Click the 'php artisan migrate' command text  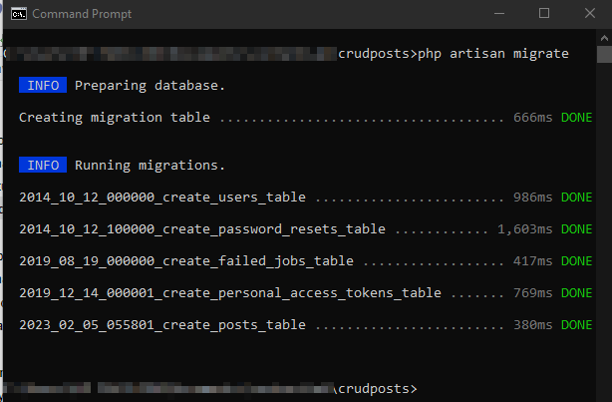click(493, 54)
